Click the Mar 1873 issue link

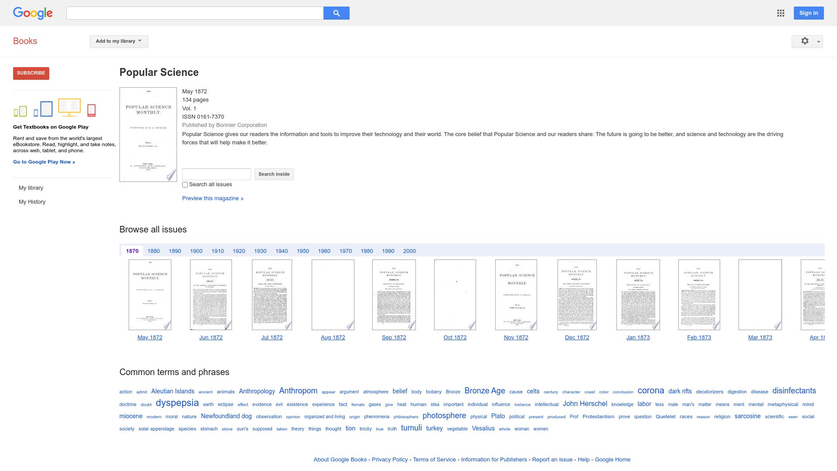coord(760,338)
